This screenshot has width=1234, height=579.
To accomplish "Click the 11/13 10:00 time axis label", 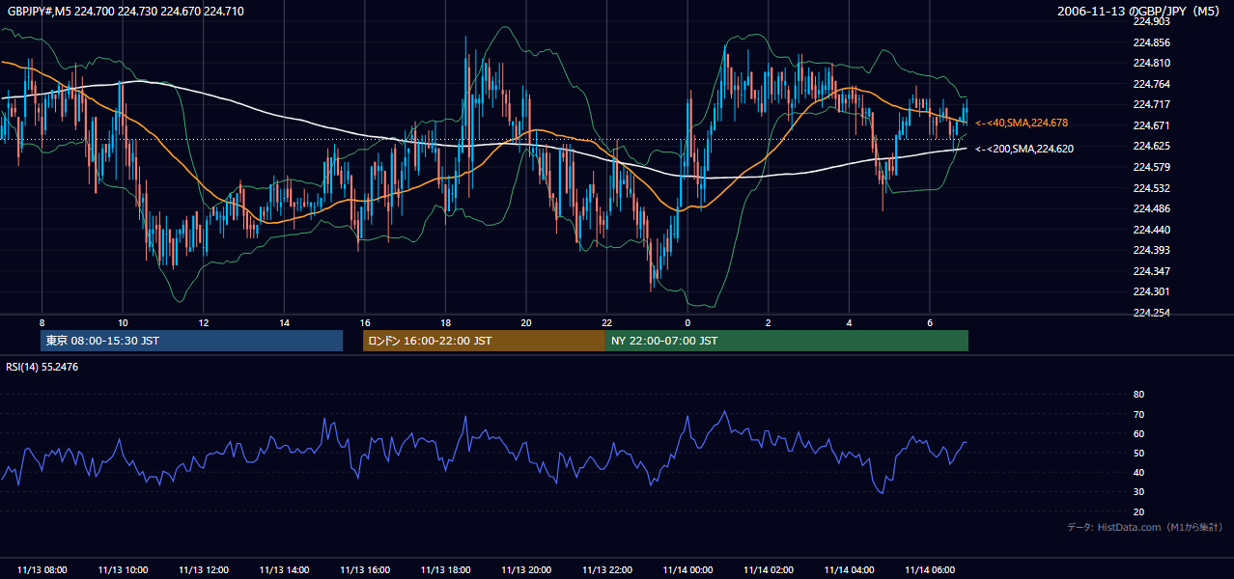I will 123,570.
